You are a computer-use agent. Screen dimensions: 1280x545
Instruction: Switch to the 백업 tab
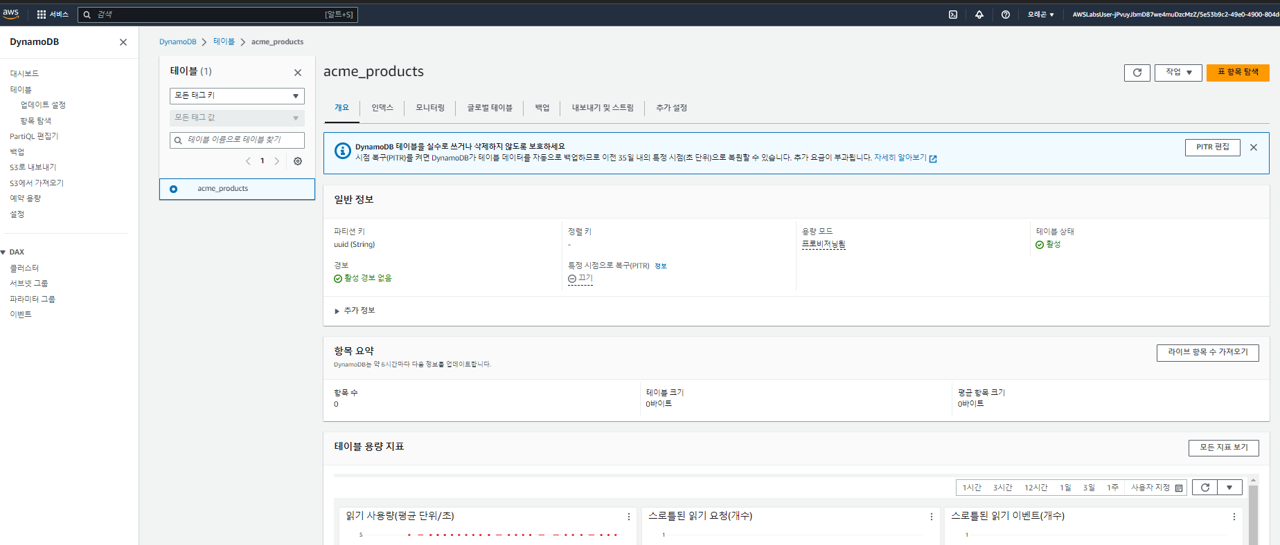pyautogui.click(x=542, y=108)
